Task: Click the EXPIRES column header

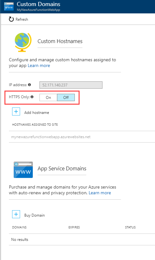Action: point(74,227)
